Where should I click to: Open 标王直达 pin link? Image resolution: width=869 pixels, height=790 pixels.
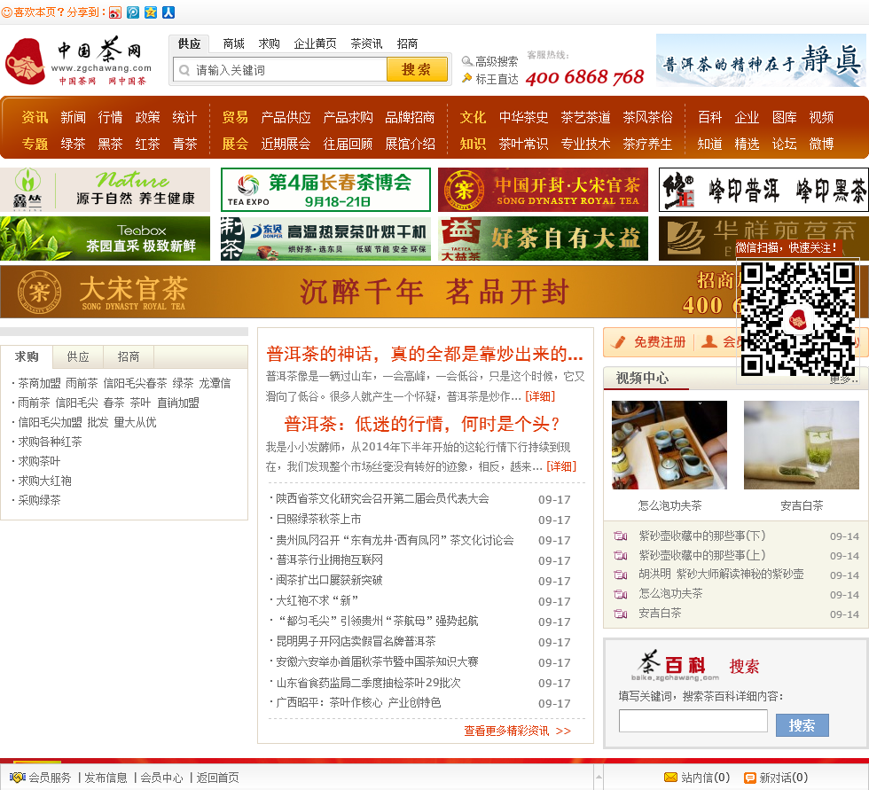(x=490, y=79)
